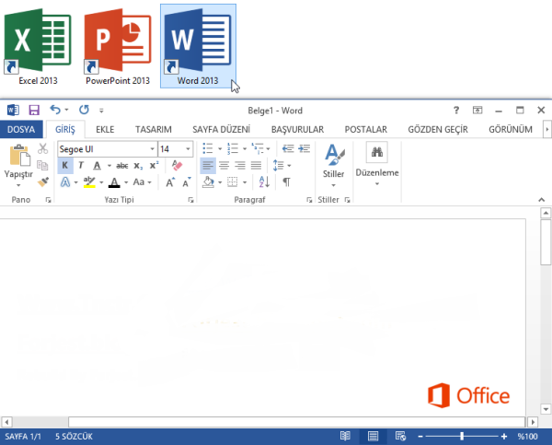Expand the Bullets library dropdown arrow
Screen dimensions: 552x445
[x=220, y=148]
